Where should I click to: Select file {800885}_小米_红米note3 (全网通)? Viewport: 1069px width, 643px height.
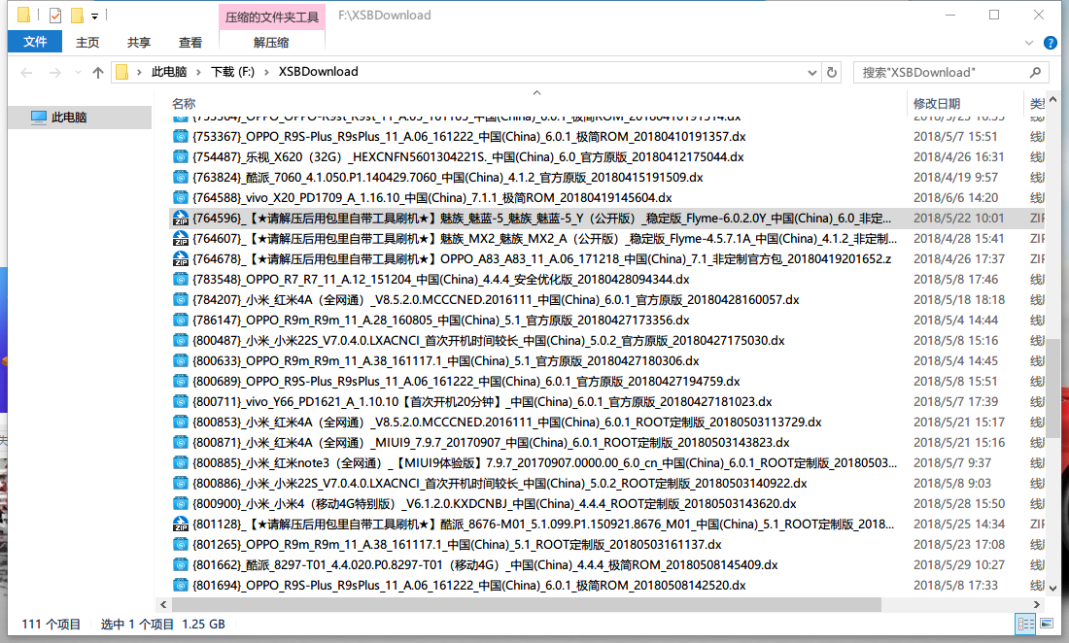click(545, 463)
